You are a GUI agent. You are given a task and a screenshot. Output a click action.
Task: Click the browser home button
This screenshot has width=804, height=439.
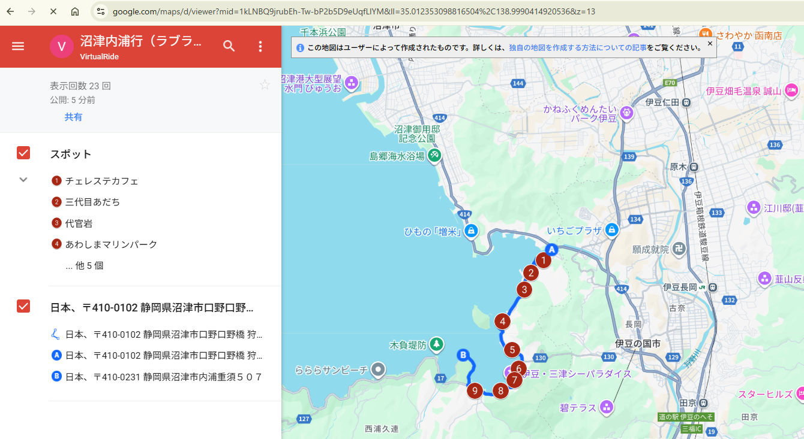click(74, 11)
